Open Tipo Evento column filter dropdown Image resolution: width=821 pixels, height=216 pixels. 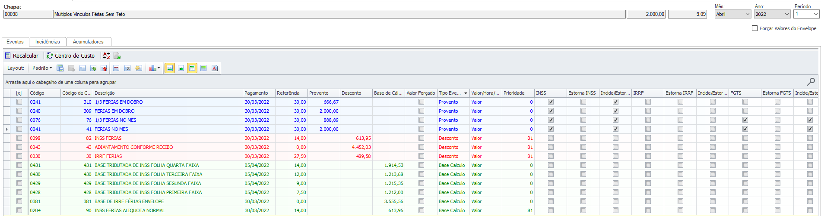466,93
